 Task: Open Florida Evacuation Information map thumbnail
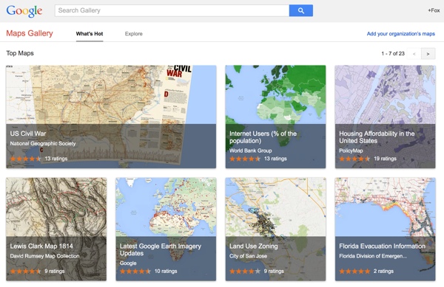[x=385, y=229]
